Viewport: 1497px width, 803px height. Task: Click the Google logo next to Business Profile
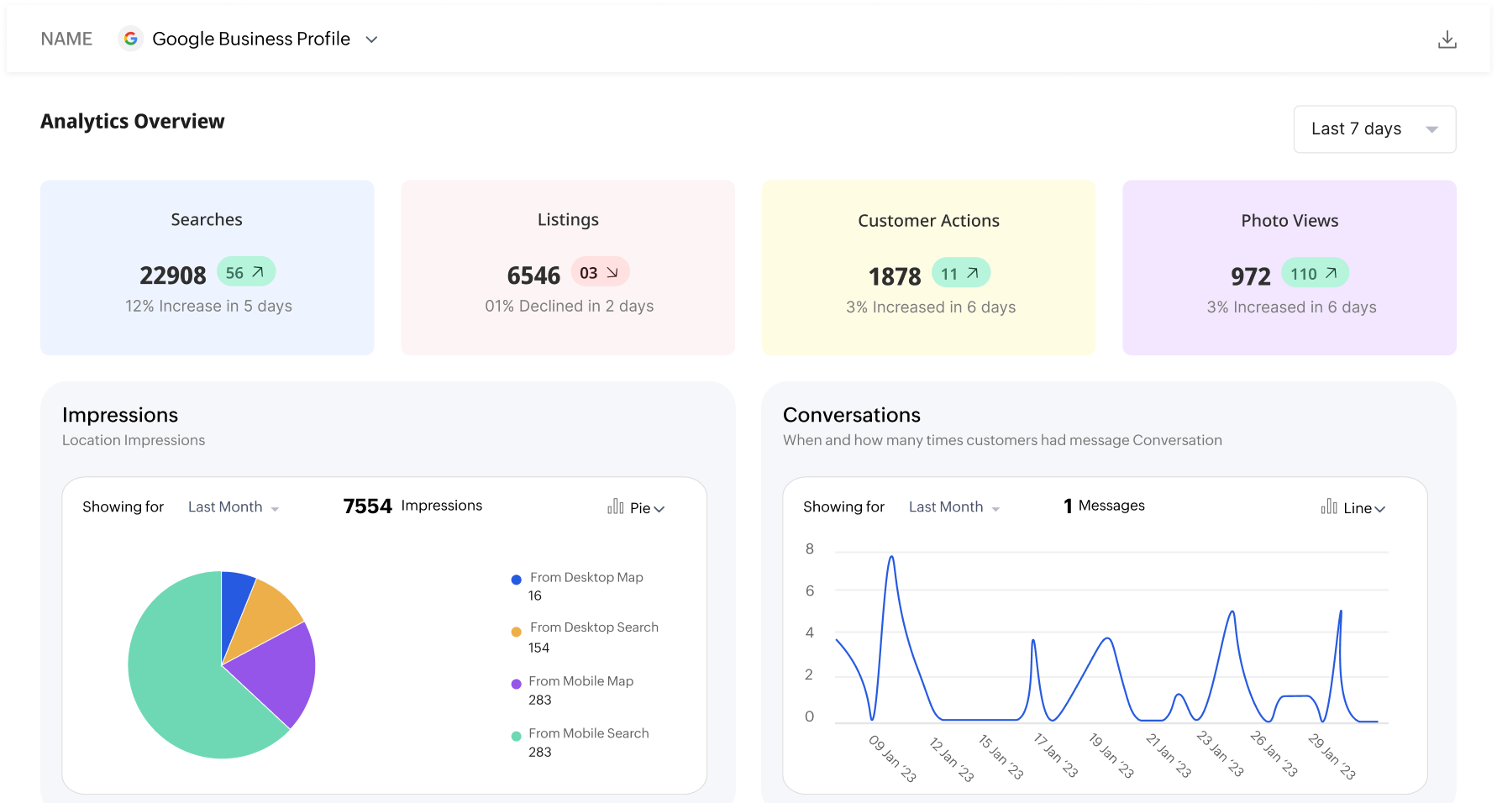click(x=131, y=39)
